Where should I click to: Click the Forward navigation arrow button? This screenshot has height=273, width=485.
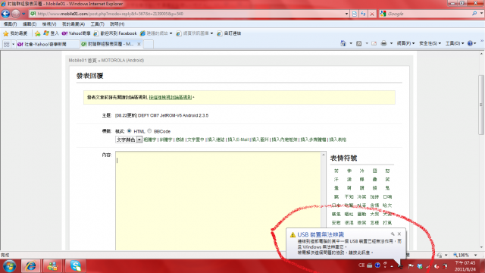tap(15, 14)
